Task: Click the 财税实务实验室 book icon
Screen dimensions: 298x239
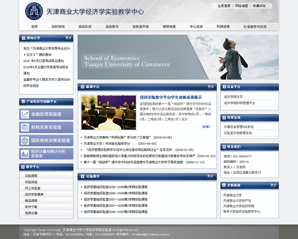Action: tap(25, 127)
